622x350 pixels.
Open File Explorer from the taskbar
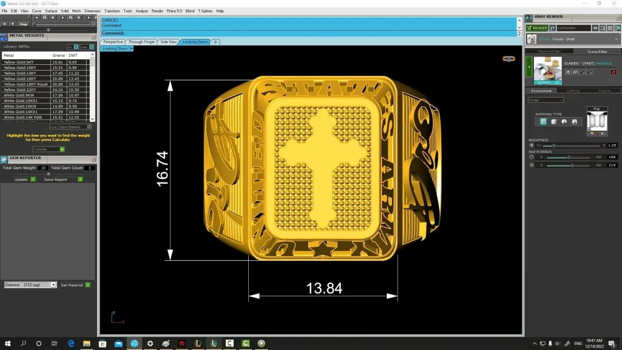[87, 343]
